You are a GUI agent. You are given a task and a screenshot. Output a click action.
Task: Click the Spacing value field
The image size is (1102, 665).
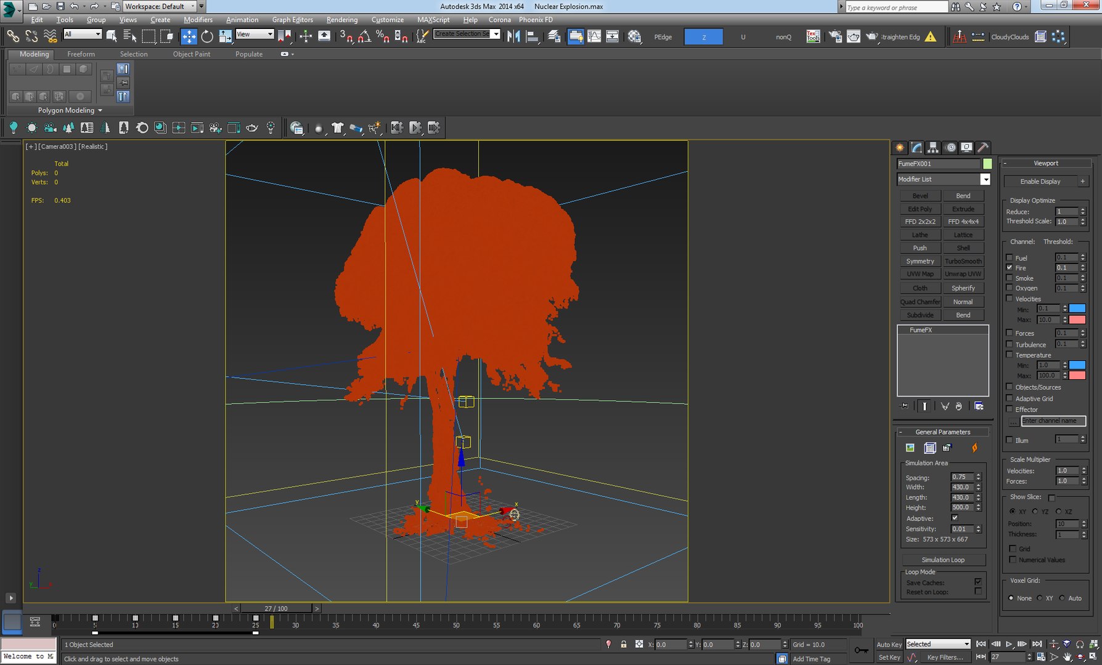(x=962, y=477)
